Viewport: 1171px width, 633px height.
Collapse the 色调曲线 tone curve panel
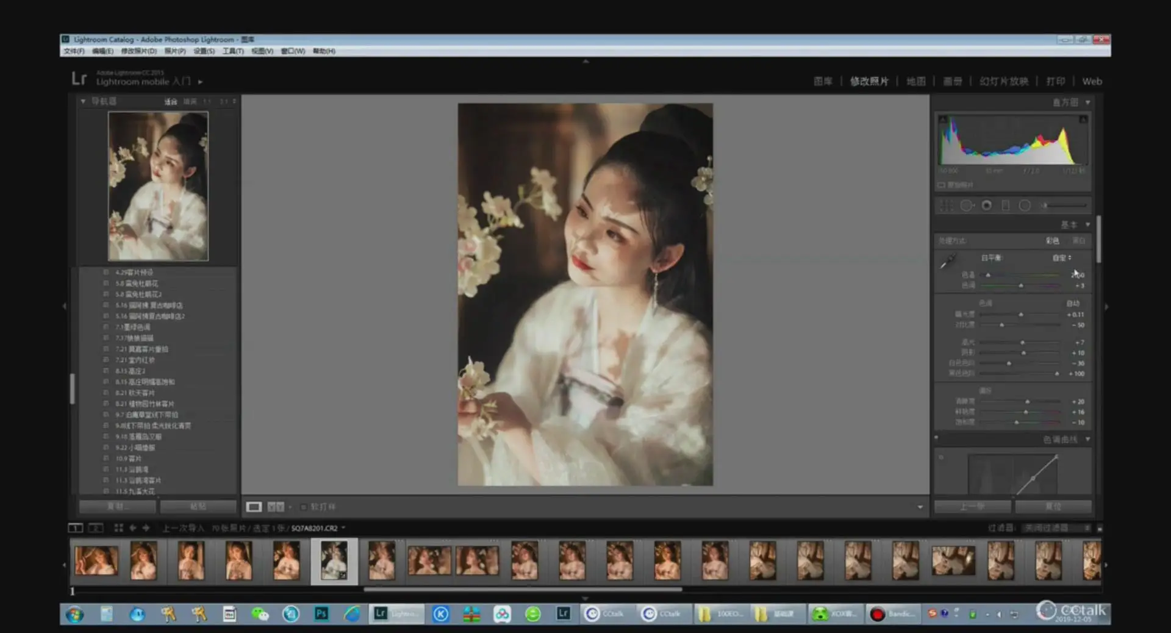(x=1087, y=439)
